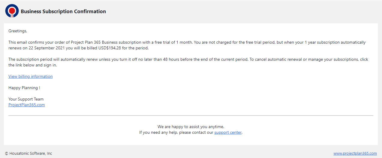Image resolution: width=382 pixels, height=158 pixels.
Task: Click the Your Support Team signature
Action: point(26,99)
